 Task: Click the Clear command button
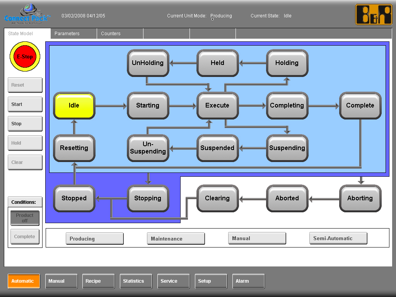pos(25,162)
